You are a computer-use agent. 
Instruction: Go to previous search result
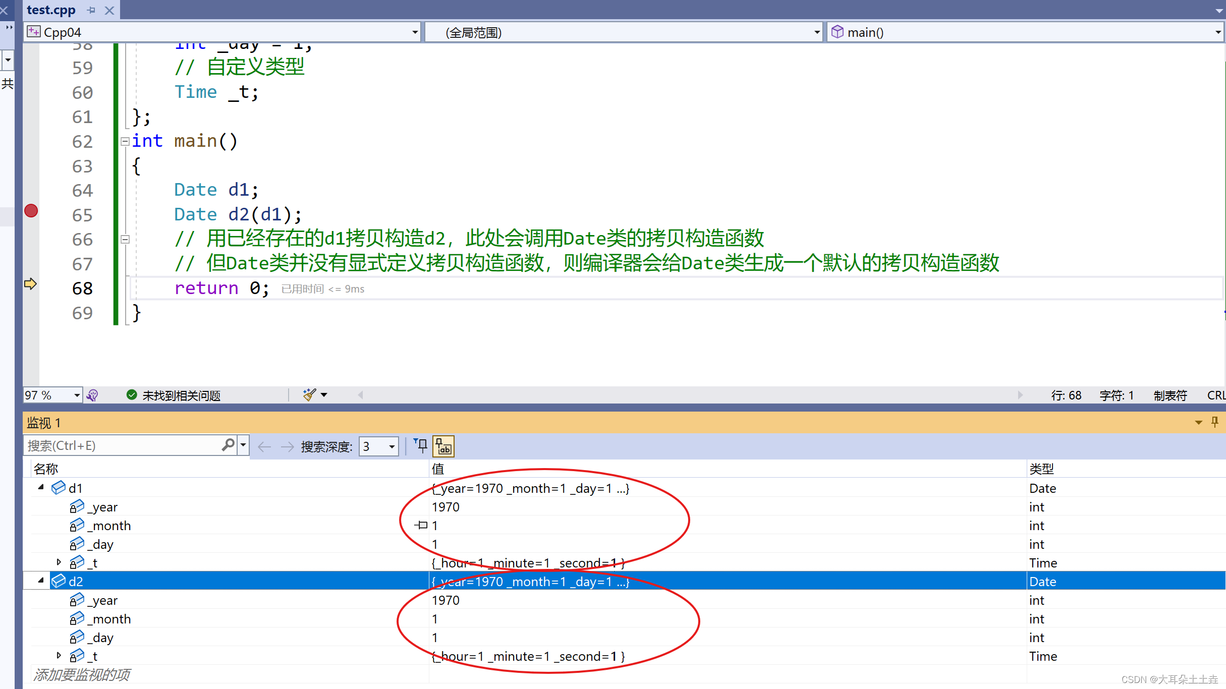click(x=264, y=446)
